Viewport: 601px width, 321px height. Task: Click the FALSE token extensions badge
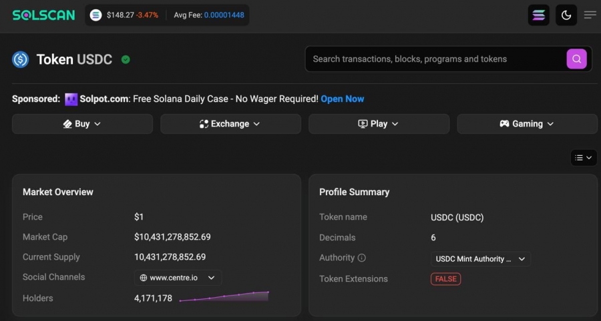tap(446, 279)
